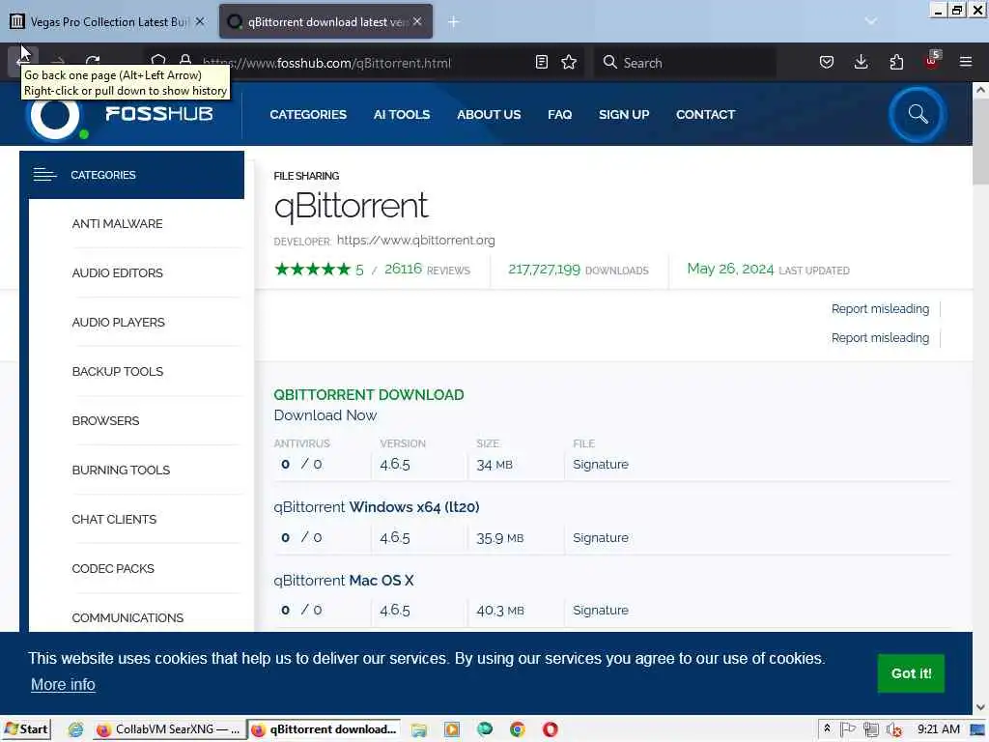The image size is (989, 742).
Task: Open Signature for the 40.3 MB file
Action: pos(601,611)
